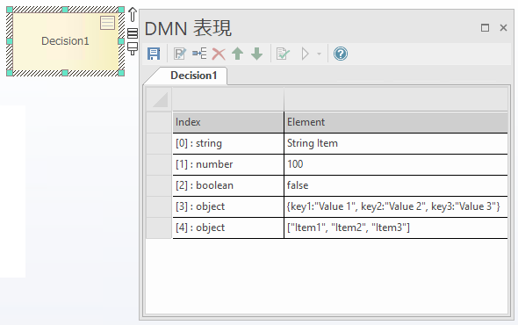This screenshot has height=325, width=518.
Task: Click the Item1 Item2 Item3 list cell
Action: click(x=396, y=227)
